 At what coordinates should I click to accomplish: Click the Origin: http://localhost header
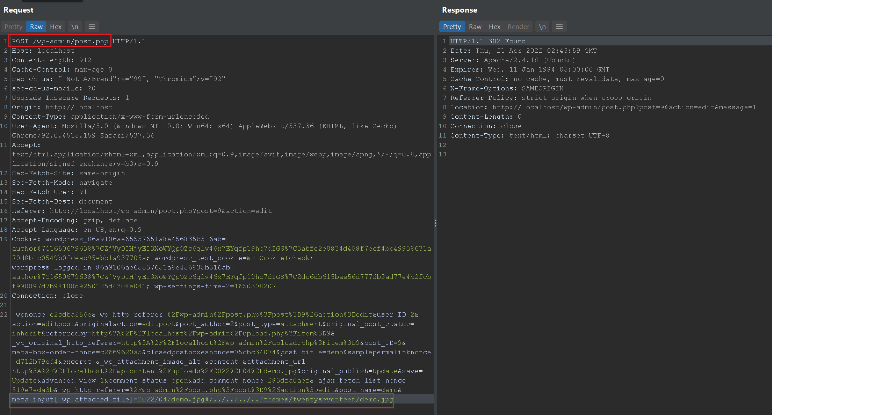(62, 107)
